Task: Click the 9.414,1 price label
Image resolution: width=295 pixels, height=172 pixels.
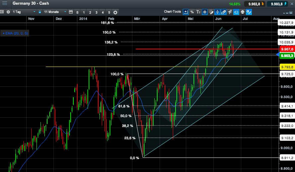Action: 287,106
